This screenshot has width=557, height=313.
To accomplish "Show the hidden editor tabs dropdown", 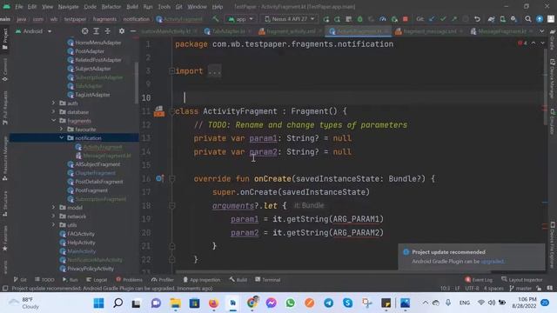I will (x=542, y=31).
